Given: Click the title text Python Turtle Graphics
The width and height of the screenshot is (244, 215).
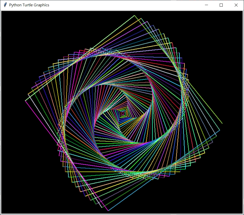Looking at the screenshot, I should point(29,5).
